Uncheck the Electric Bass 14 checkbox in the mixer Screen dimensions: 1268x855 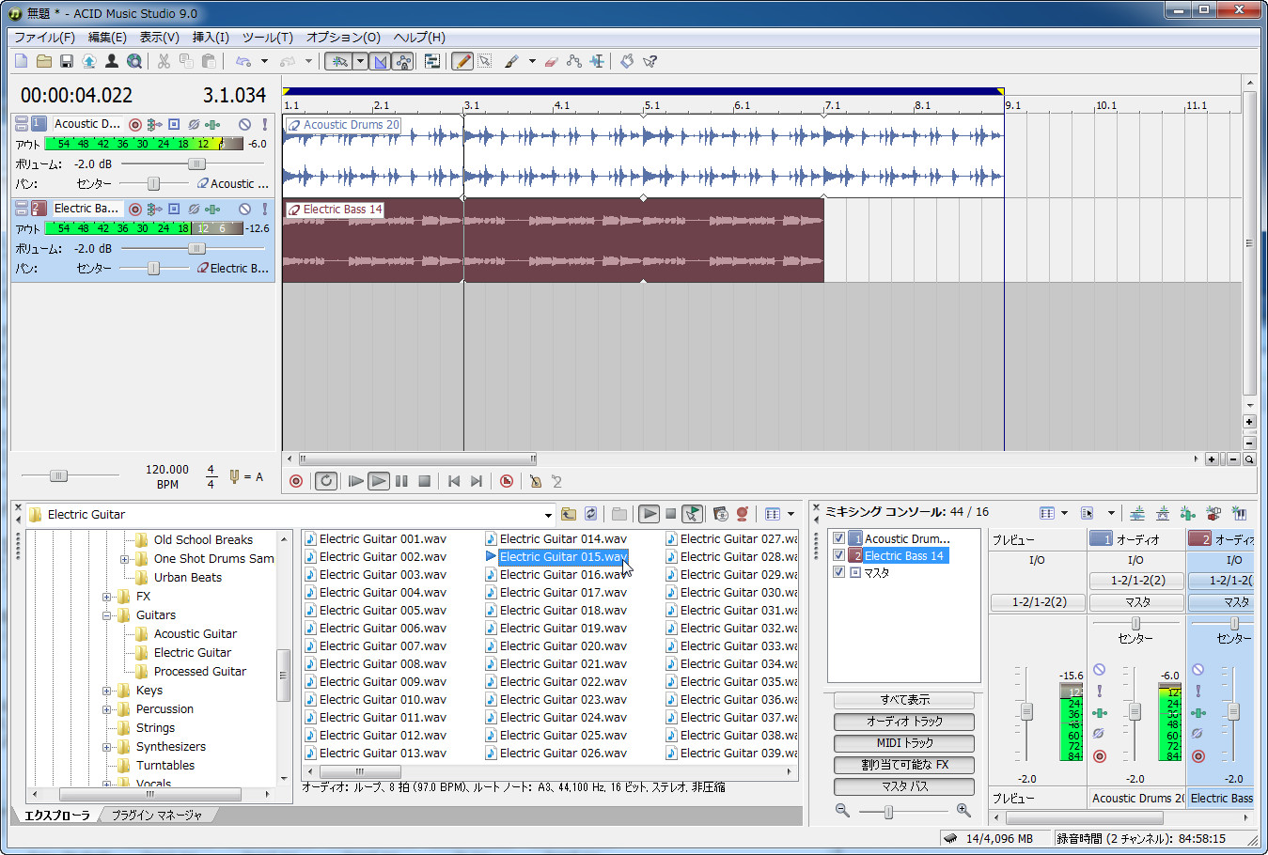point(839,555)
